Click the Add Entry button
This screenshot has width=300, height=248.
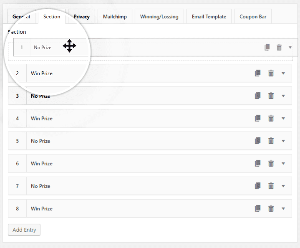[24, 230]
